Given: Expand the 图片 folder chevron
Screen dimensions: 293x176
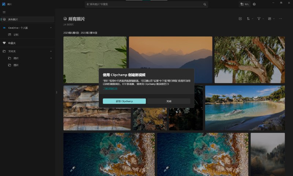Looking at the screenshot, I should (x=51, y=58).
